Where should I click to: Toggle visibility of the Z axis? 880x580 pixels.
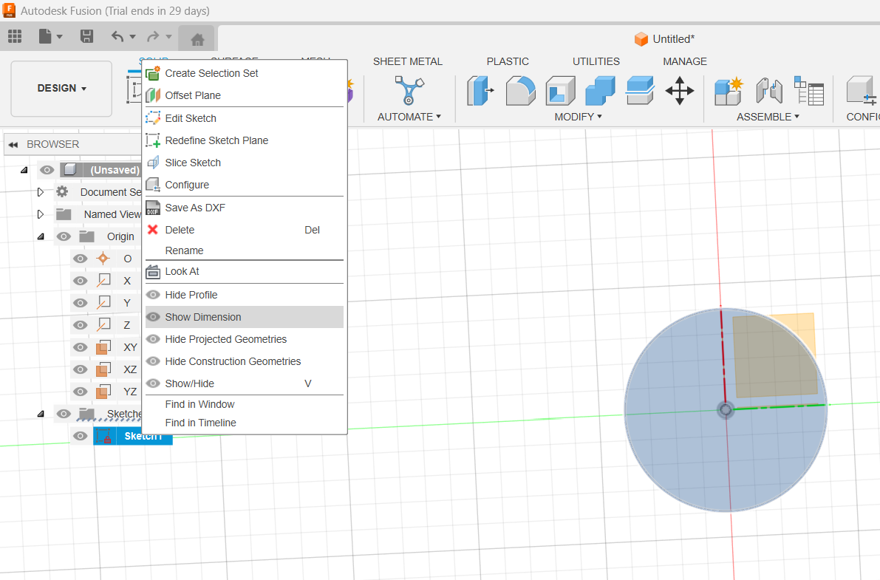[81, 325]
